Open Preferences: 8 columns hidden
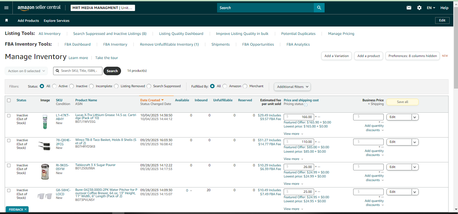 413,56
